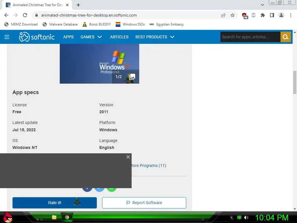
Task: Click the 10:04 PM clock
Action: (272, 217)
